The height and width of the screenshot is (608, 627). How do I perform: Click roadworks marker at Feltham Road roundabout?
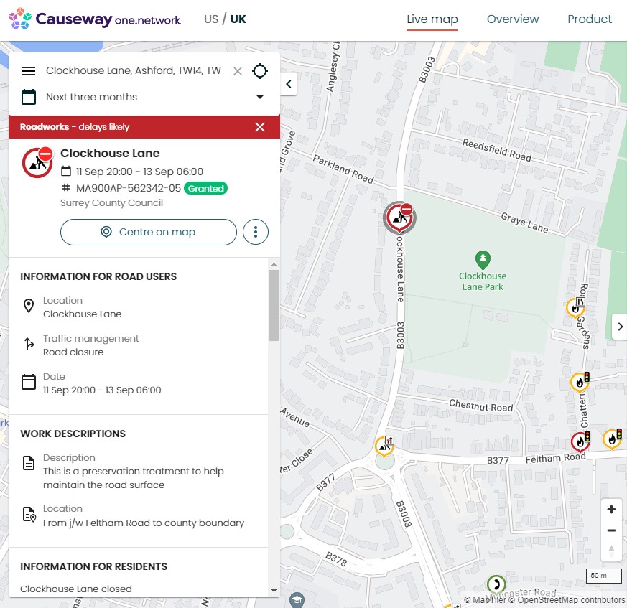click(385, 446)
